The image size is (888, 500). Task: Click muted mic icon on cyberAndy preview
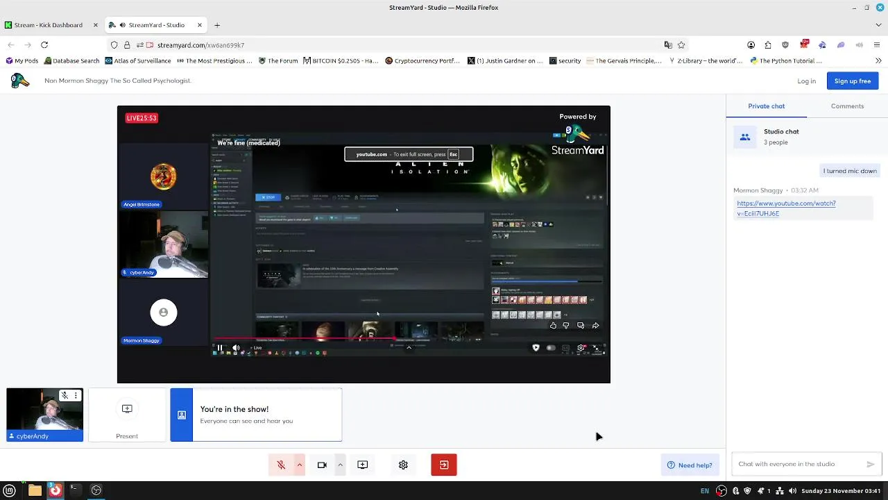tap(65, 395)
